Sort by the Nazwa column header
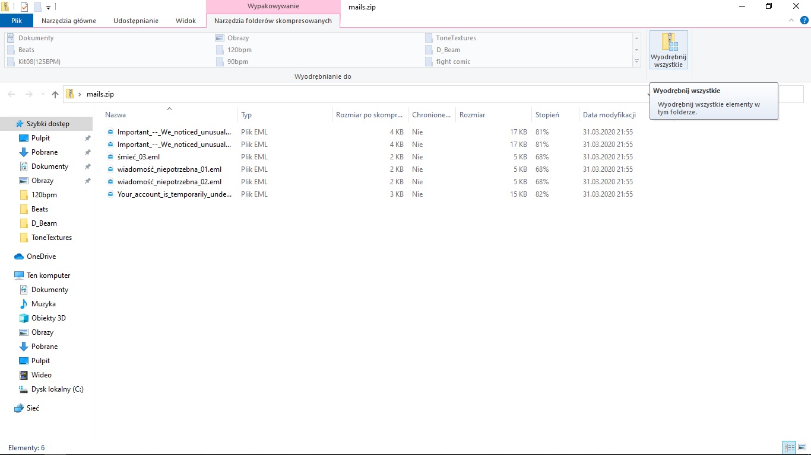This screenshot has width=811, height=455. pos(169,115)
